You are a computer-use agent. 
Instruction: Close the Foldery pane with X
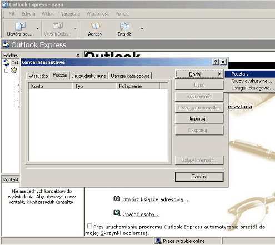point(78,55)
